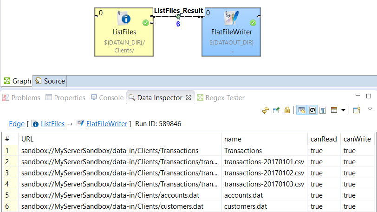Open the view menu triangle

pos(370,109)
